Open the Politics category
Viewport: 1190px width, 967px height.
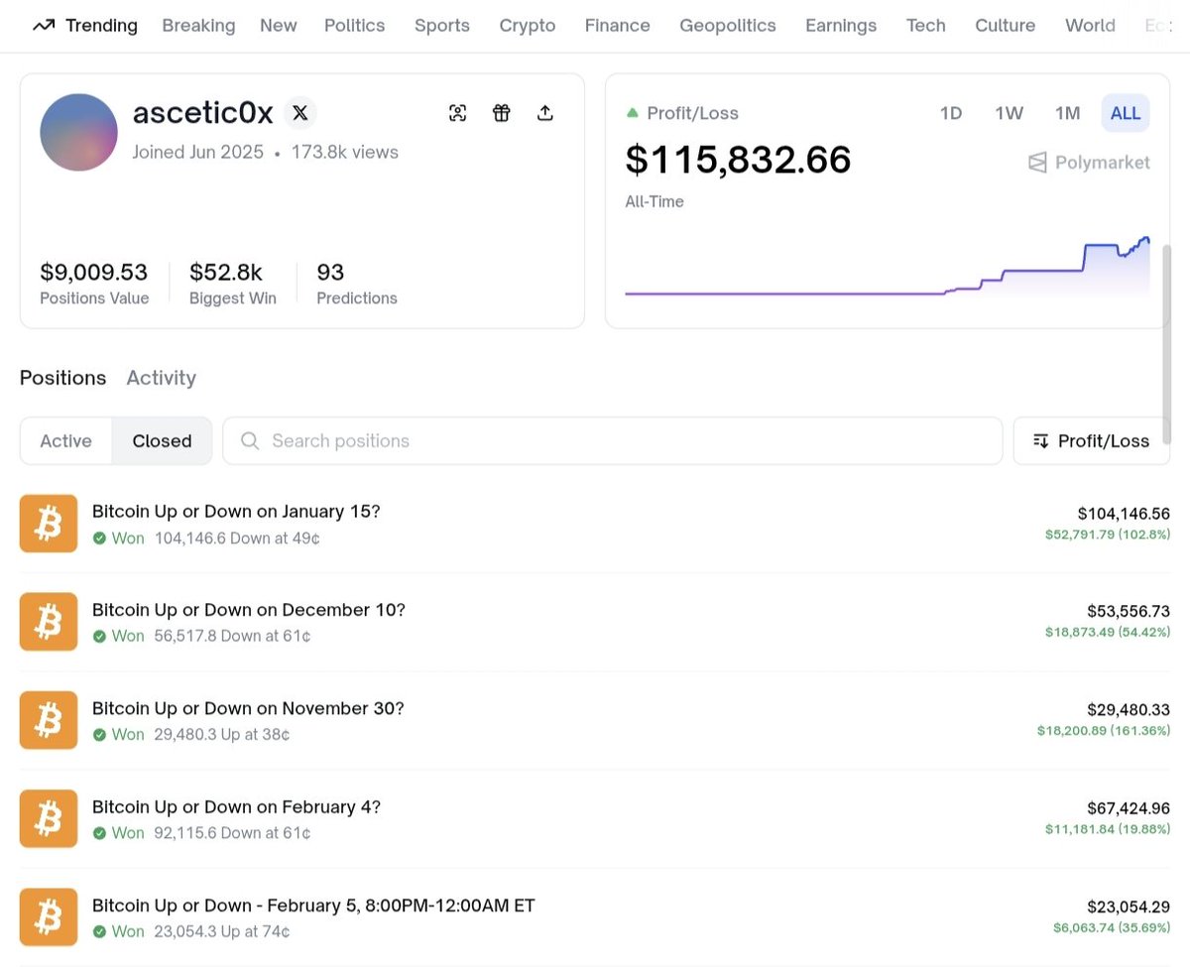354,26
